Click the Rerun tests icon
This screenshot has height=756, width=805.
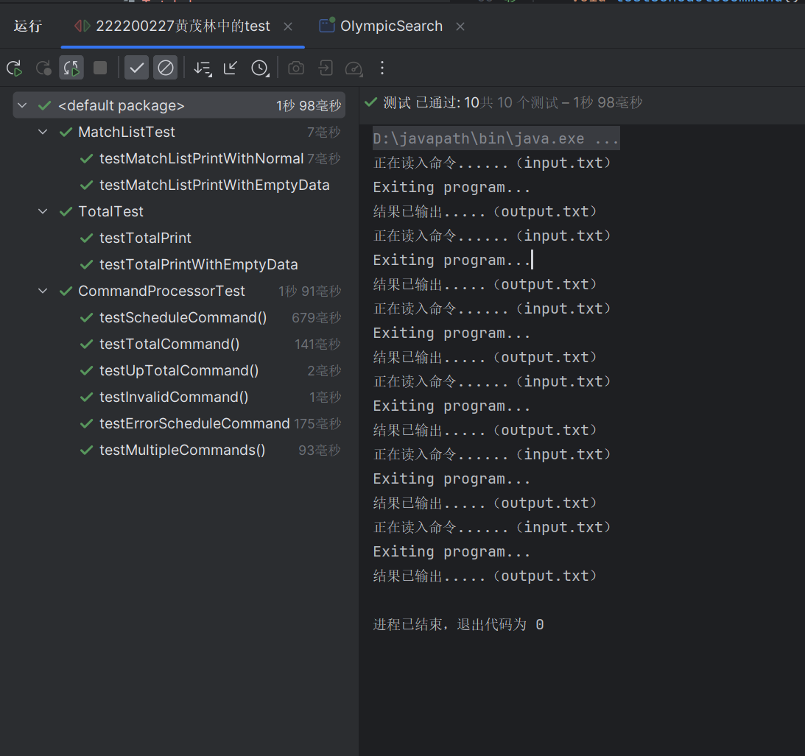tap(15, 68)
